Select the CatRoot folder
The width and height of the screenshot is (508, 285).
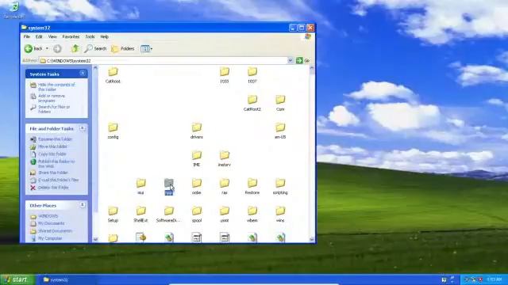click(x=113, y=75)
